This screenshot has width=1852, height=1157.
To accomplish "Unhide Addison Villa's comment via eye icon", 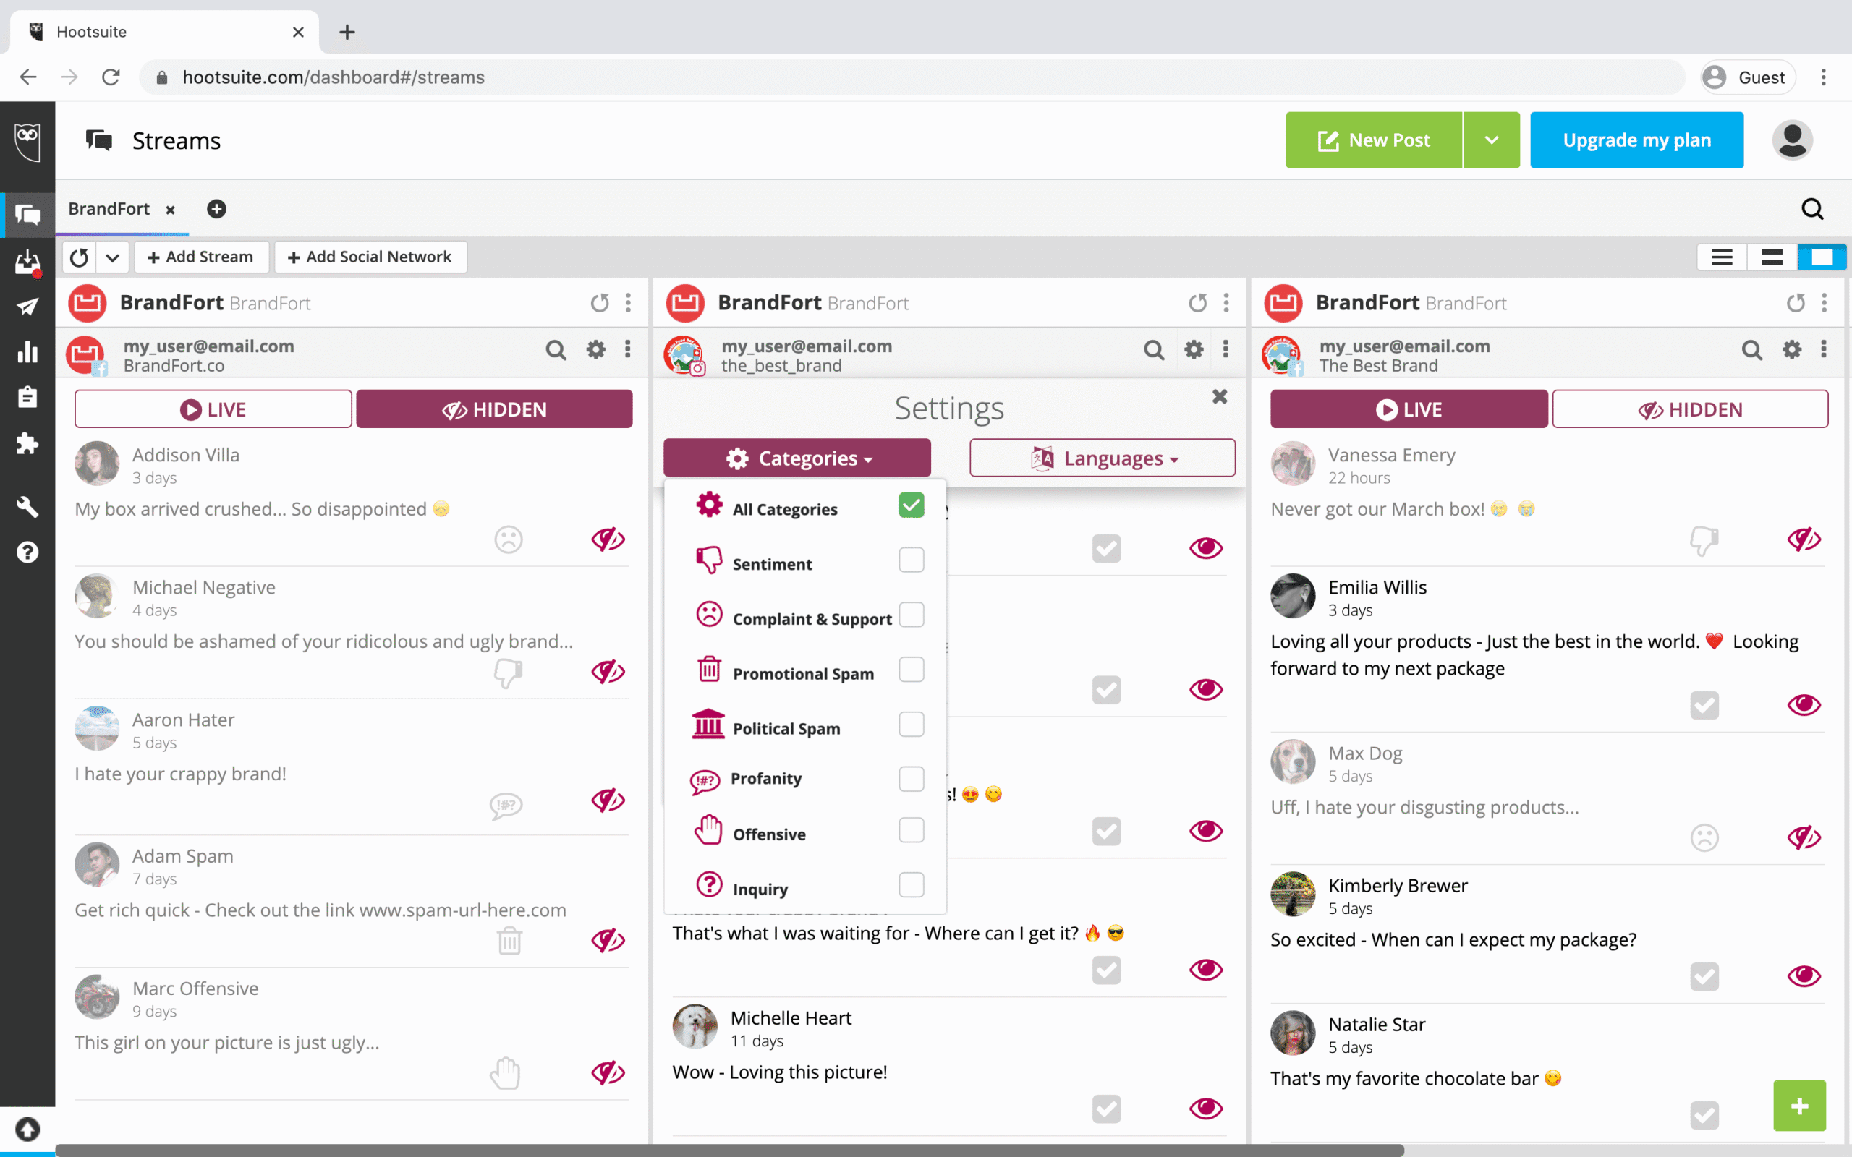I will point(608,539).
